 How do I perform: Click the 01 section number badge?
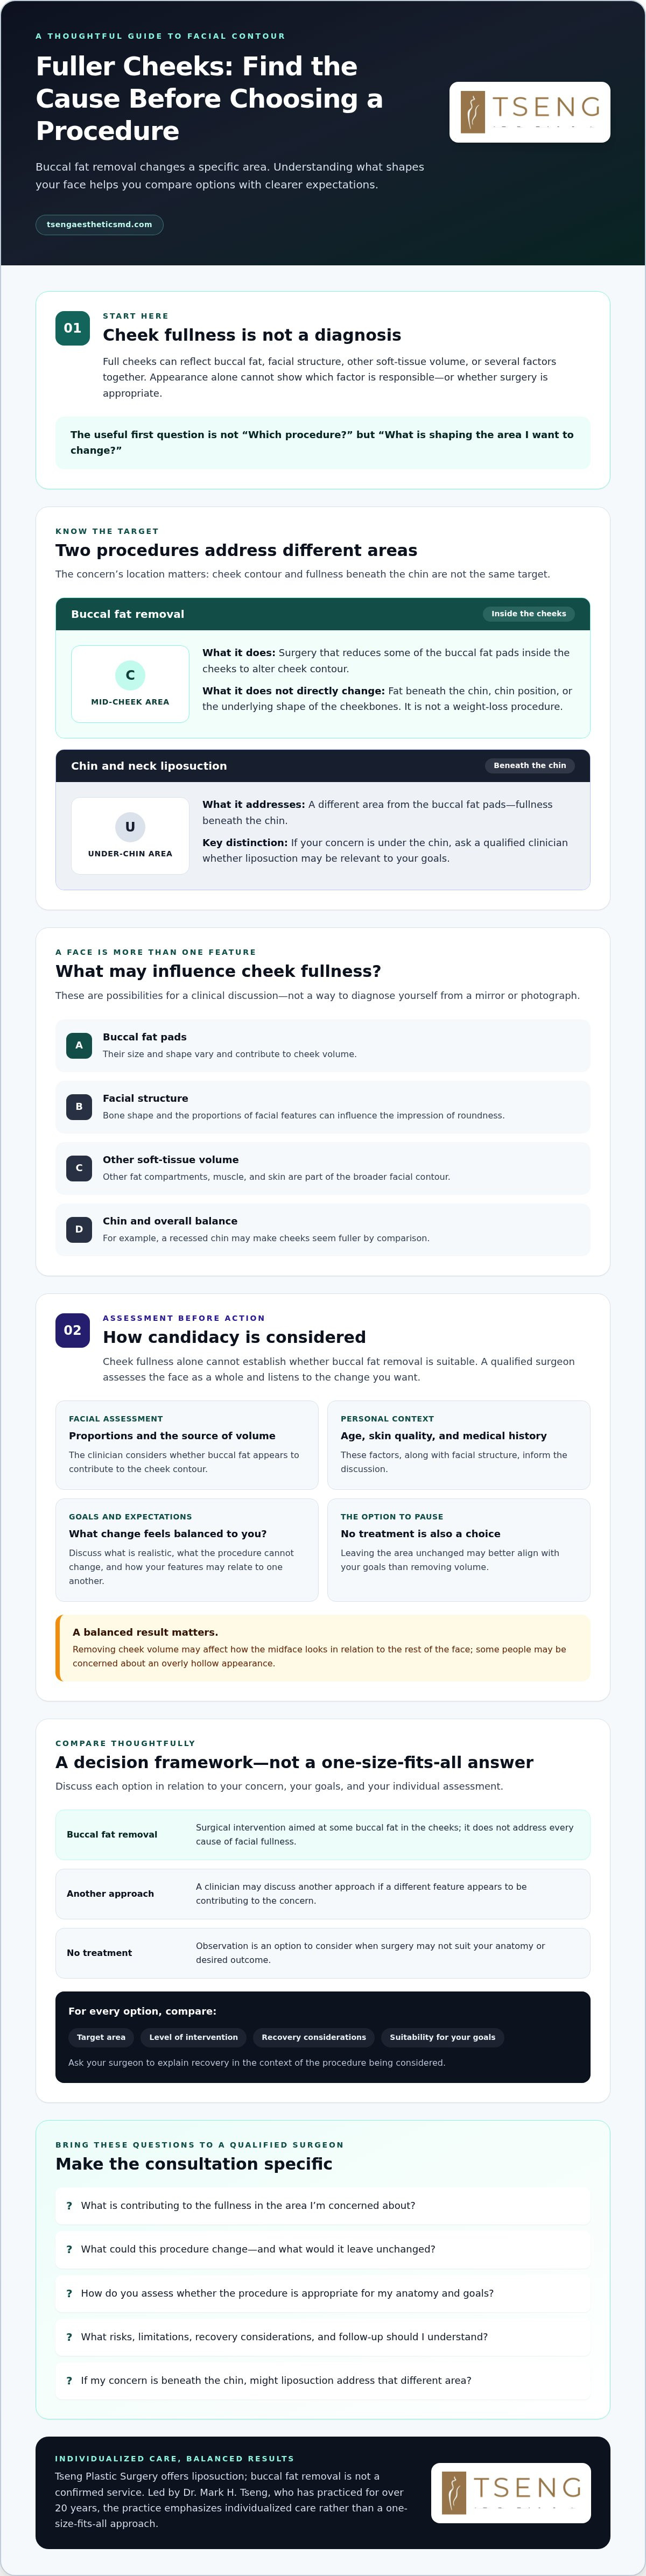[72, 328]
